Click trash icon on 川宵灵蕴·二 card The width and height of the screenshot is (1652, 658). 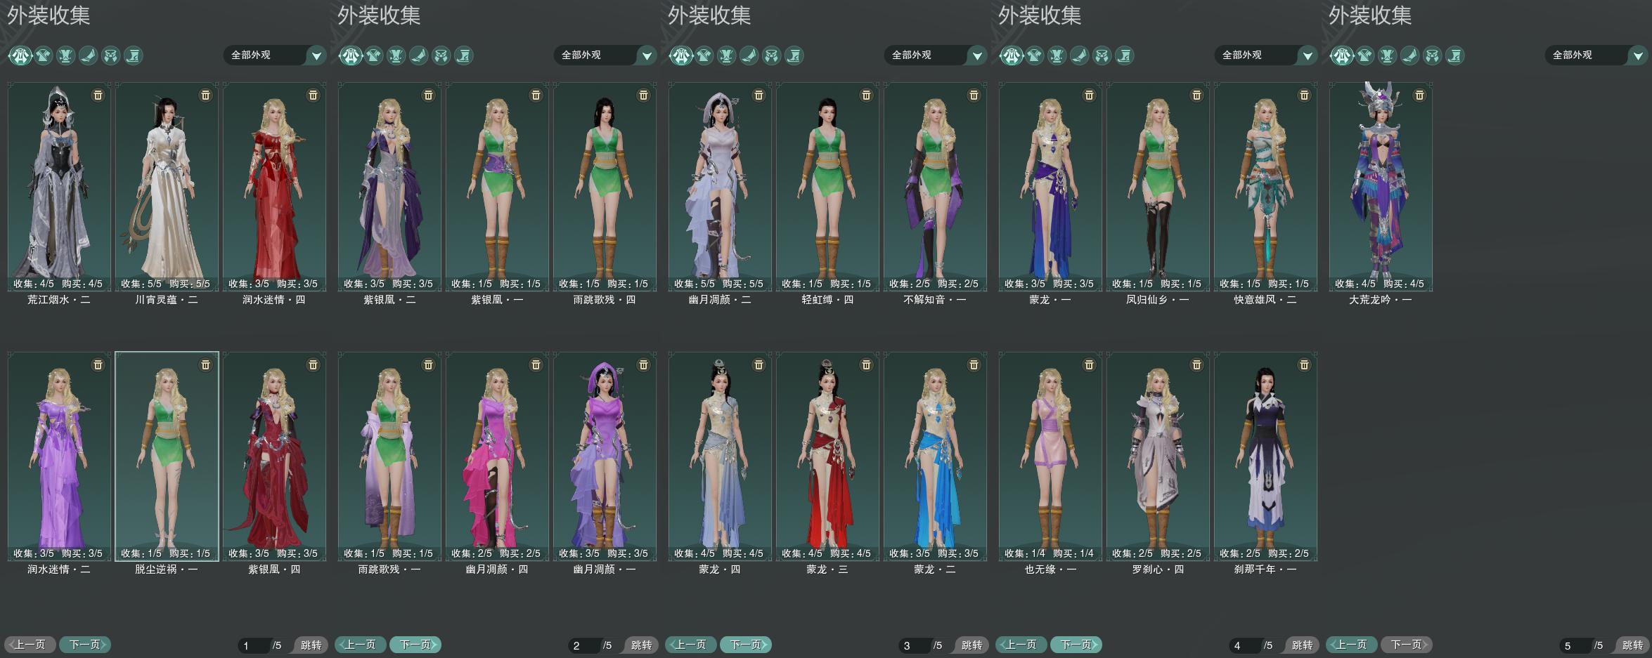coord(205,95)
